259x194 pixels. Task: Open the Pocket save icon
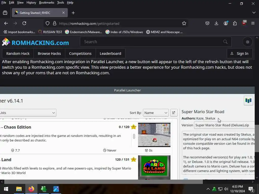pos(207,23)
